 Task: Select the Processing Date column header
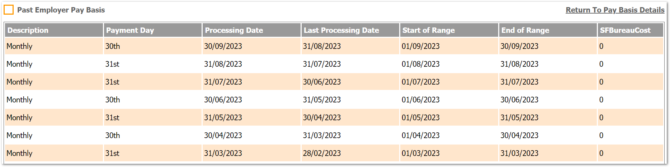(x=234, y=30)
